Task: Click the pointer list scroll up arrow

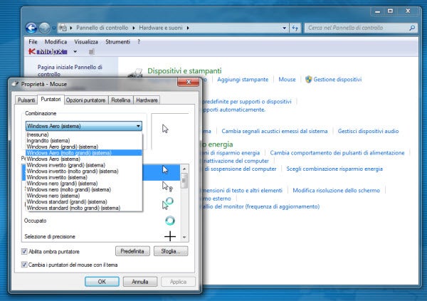Action: [x=184, y=169]
